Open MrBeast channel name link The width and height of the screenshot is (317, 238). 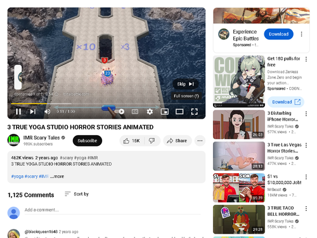point(275,189)
